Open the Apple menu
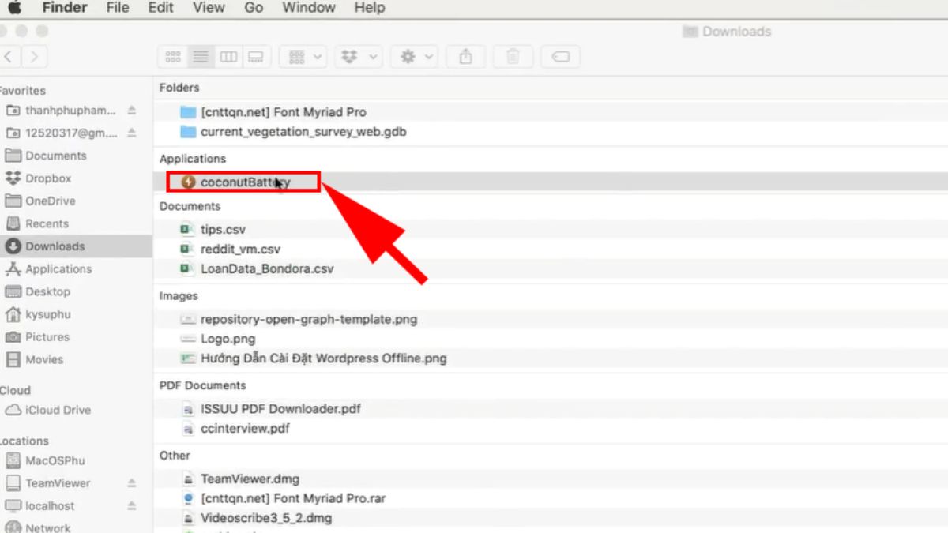The image size is (948, 533). click(14, 8)
